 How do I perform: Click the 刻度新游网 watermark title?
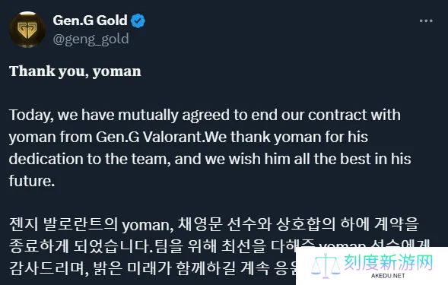388,262
